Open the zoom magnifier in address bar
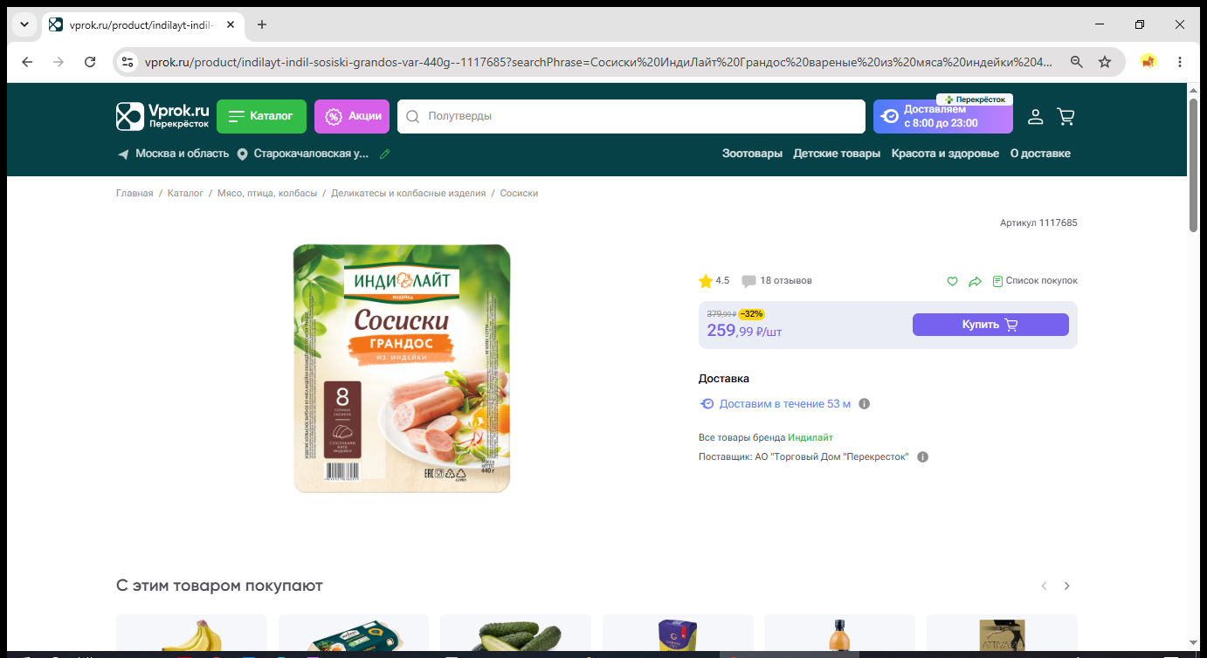The width and height of the screenshot is (1207, 658). 1077,62
